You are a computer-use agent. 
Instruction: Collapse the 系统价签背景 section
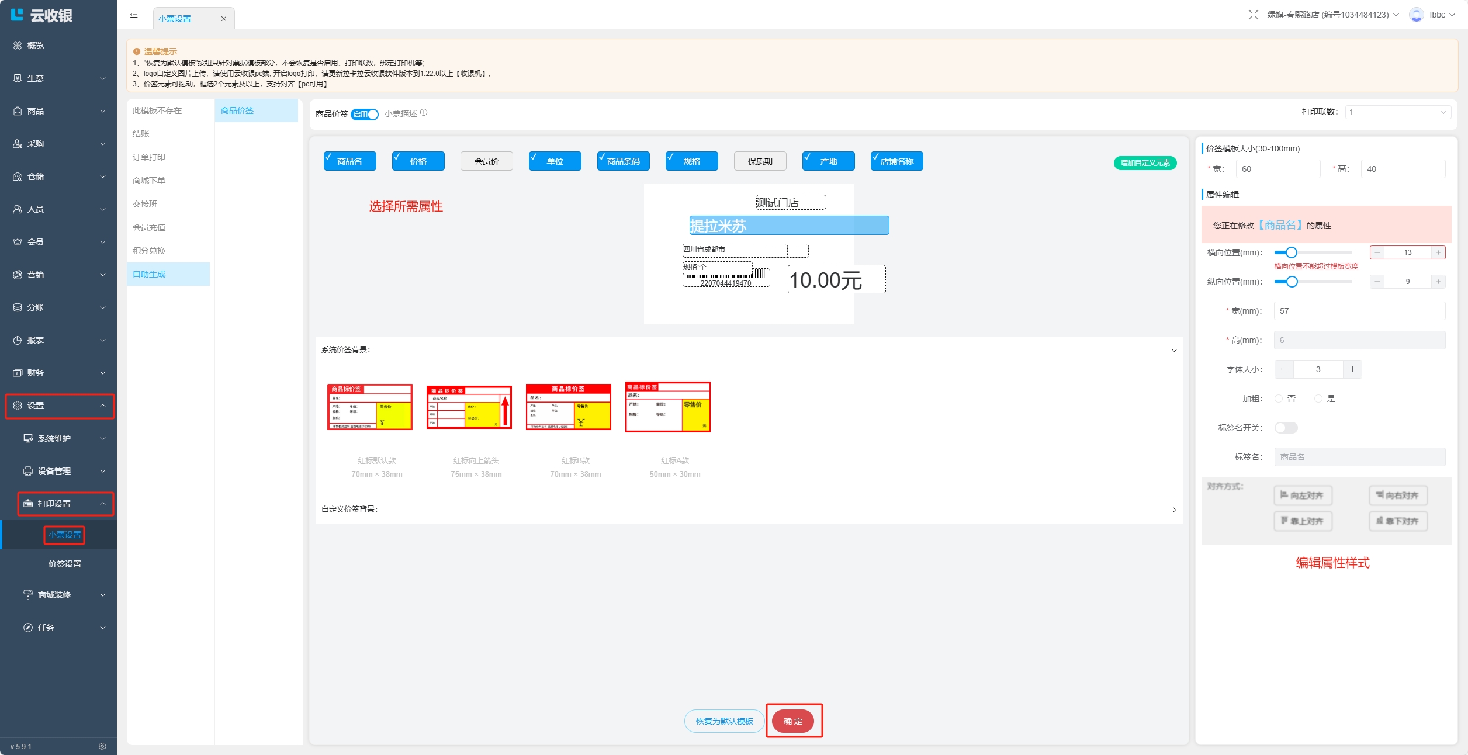click(1174, 350)
